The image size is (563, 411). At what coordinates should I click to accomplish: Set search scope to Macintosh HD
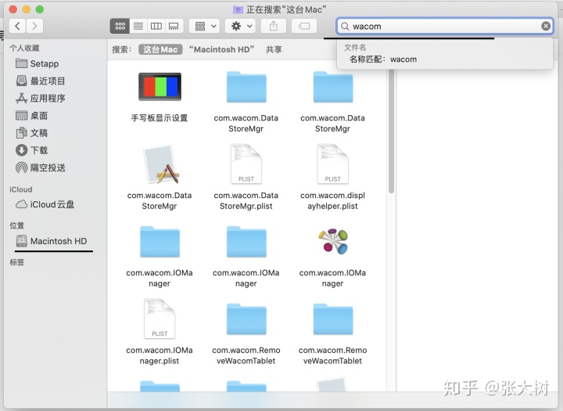(221, 49)
